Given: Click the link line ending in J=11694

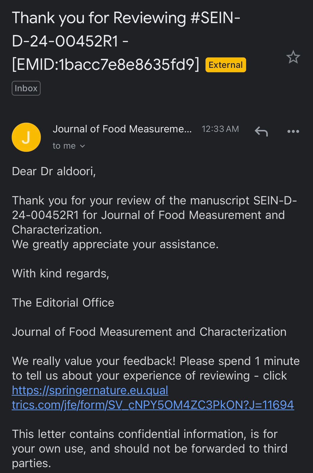Looking at the screenshot, I should coord(153,405).
